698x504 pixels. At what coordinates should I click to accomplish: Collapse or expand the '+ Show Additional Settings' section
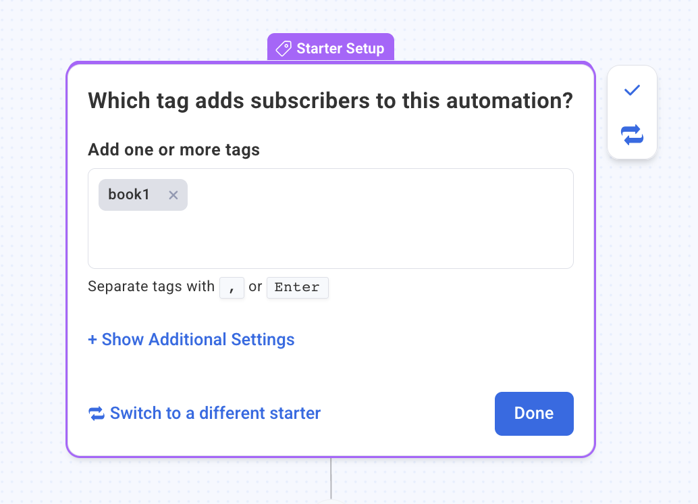[191, 339]
